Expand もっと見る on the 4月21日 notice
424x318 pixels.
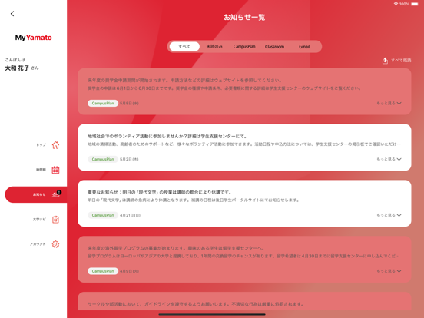[389, 215]
